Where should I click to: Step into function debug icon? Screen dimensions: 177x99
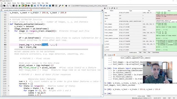pyautogui.click(x=41, y=5)
